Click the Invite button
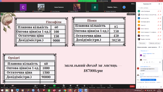 [142, 43]
